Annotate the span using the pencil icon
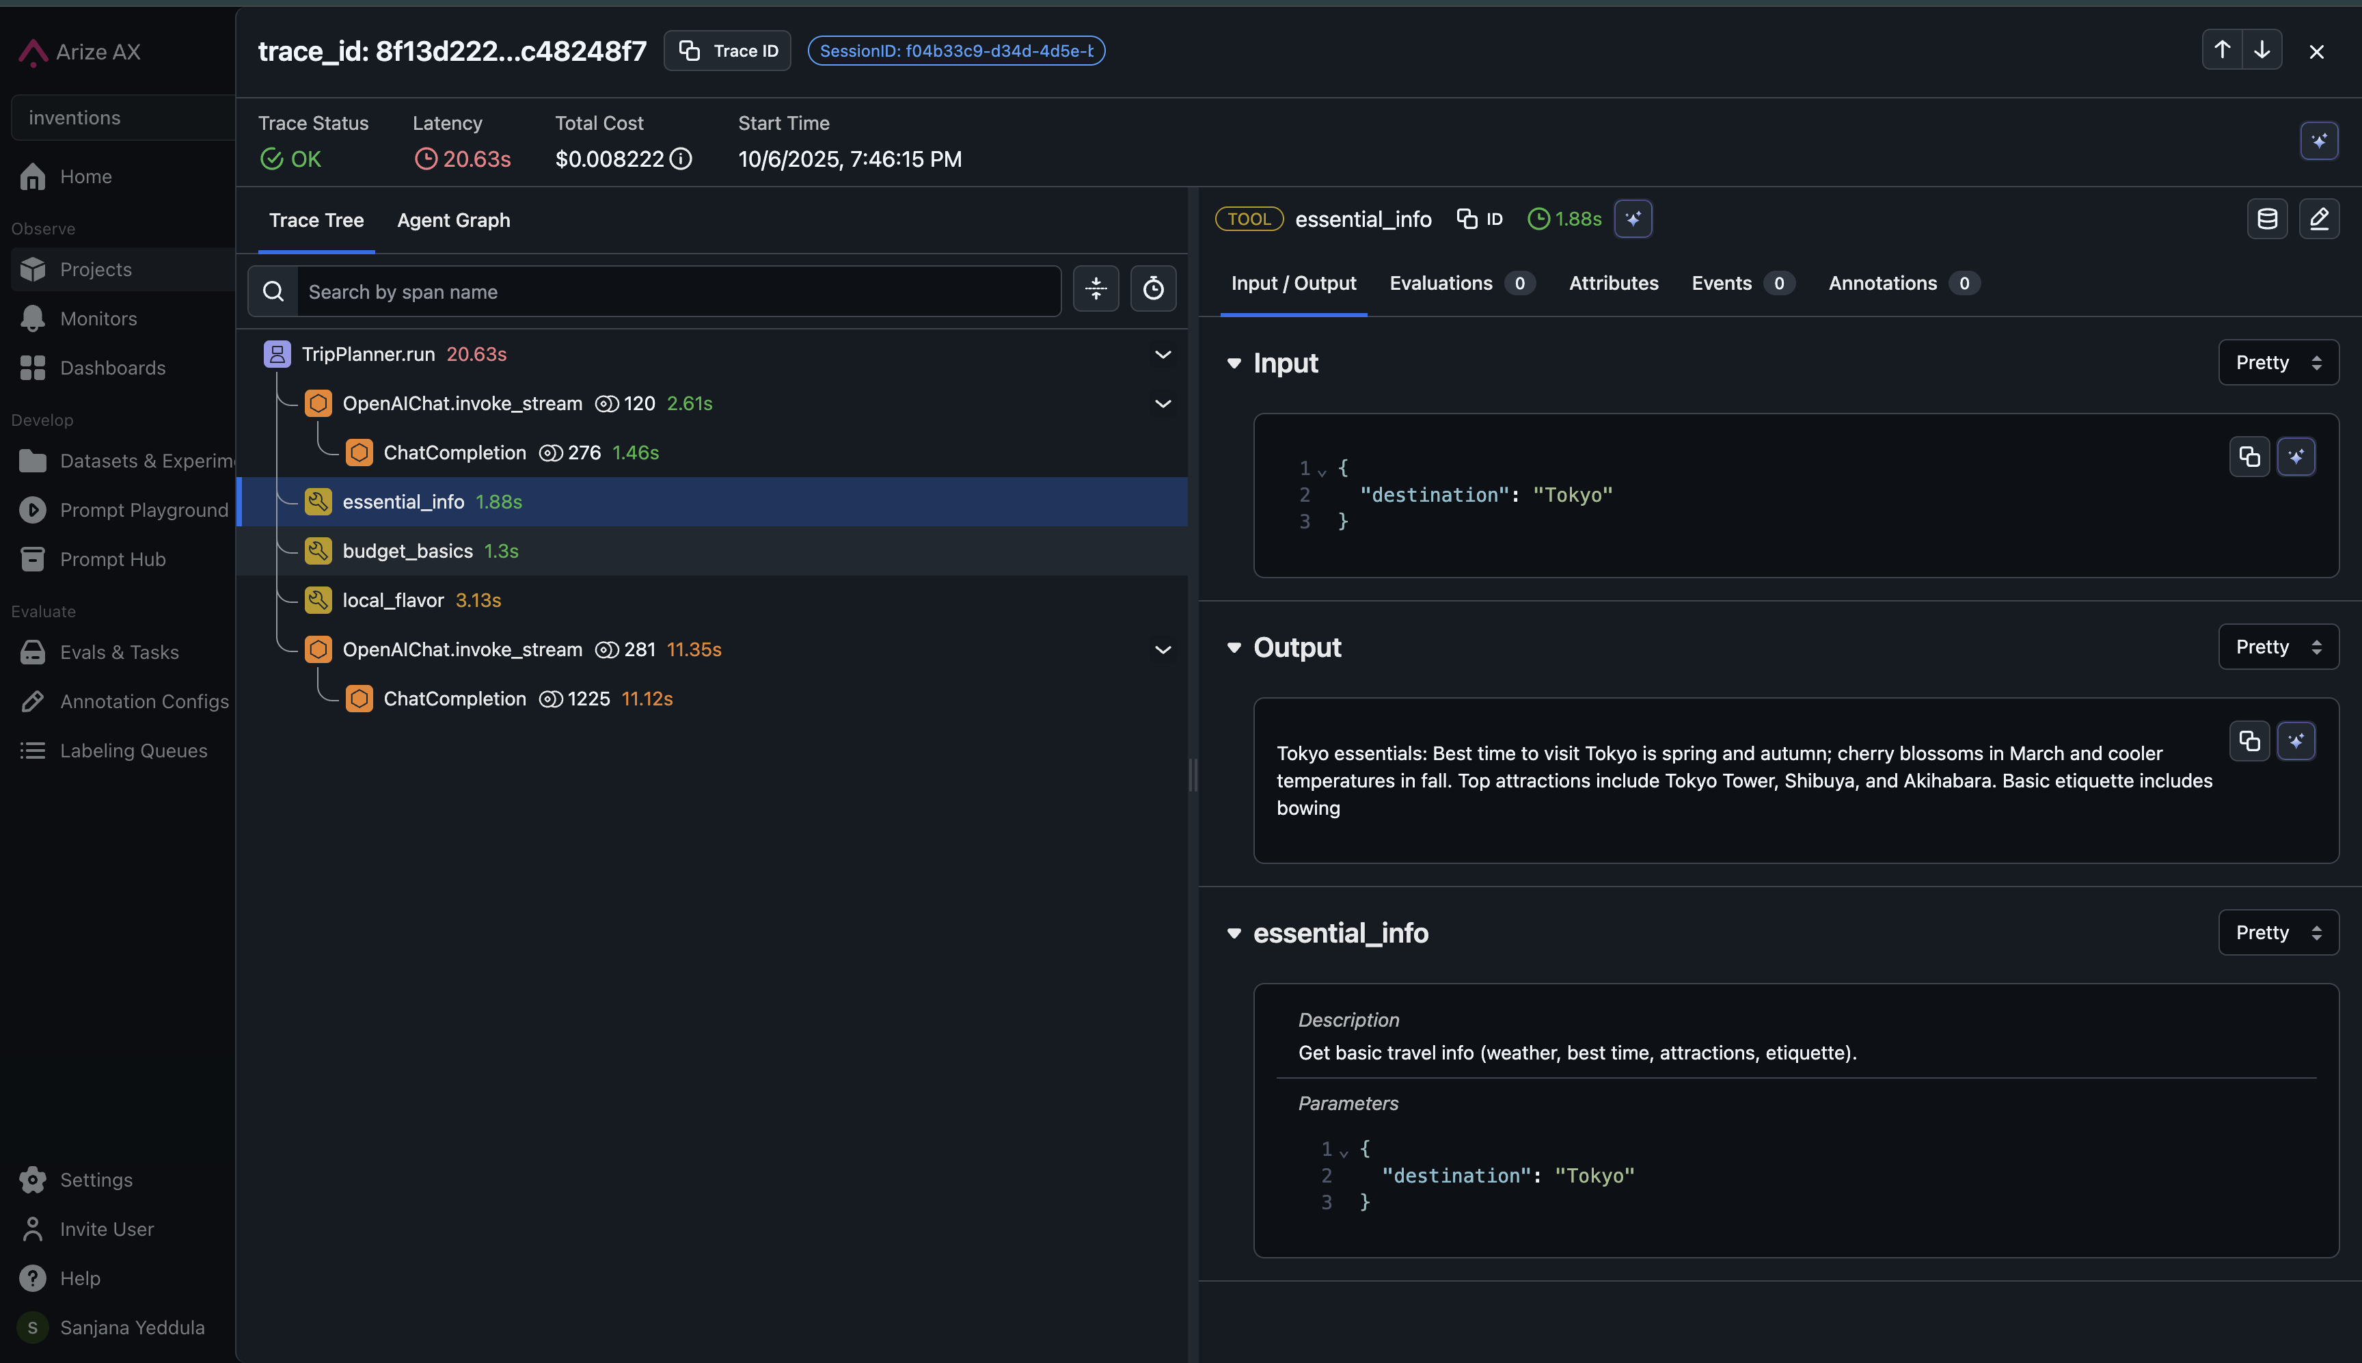Image resolution: width=2362 pixels, height=1363 pixels. pyautogui.click(x=2319, y=219)
